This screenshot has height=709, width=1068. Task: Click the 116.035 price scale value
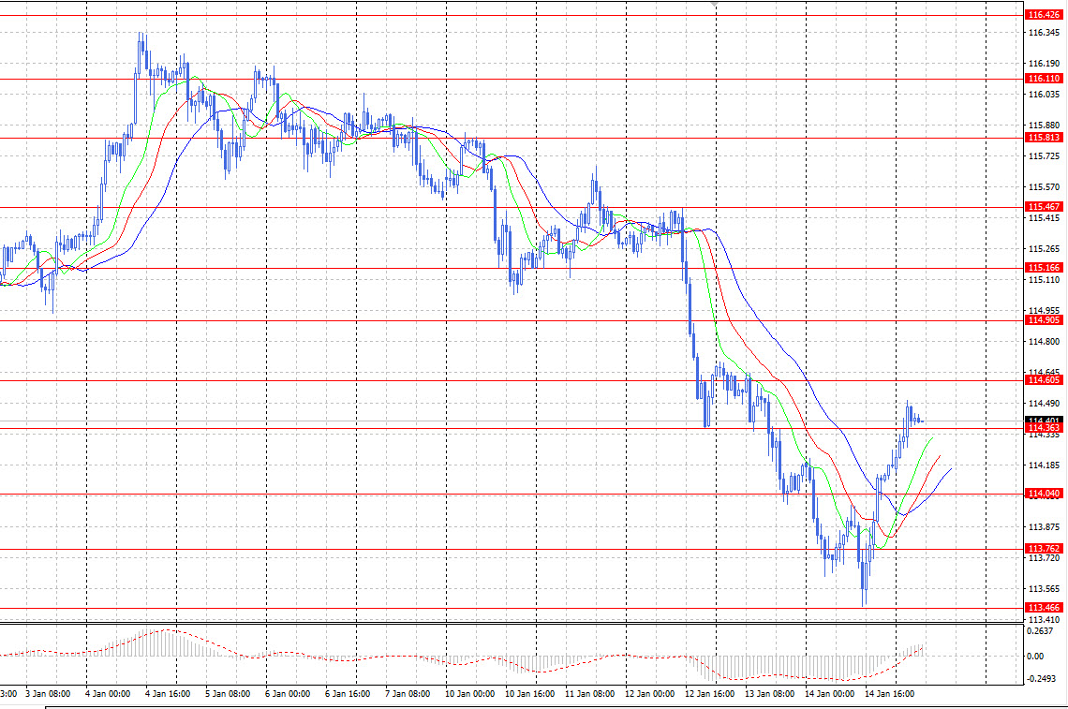[1044, 95]
